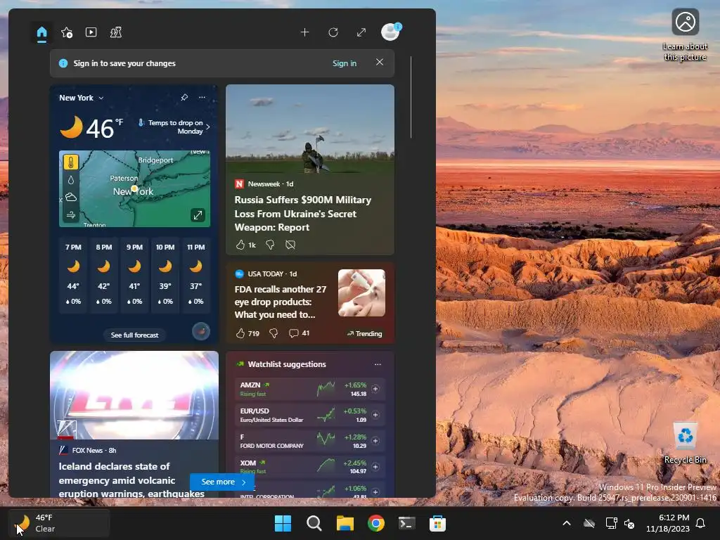Click the Sign in link
The image size is (720, 540).
pos(345,63)
